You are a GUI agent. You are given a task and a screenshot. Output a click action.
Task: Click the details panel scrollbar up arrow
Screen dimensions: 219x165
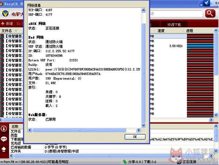pyautogui.click(x=216, y=126)
